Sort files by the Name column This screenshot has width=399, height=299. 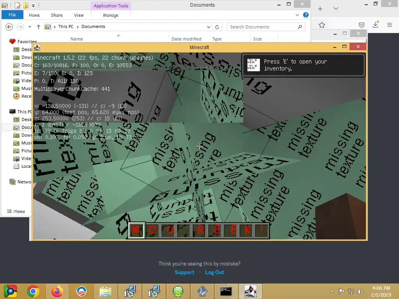pyautogui.click(x=77, y=39)
